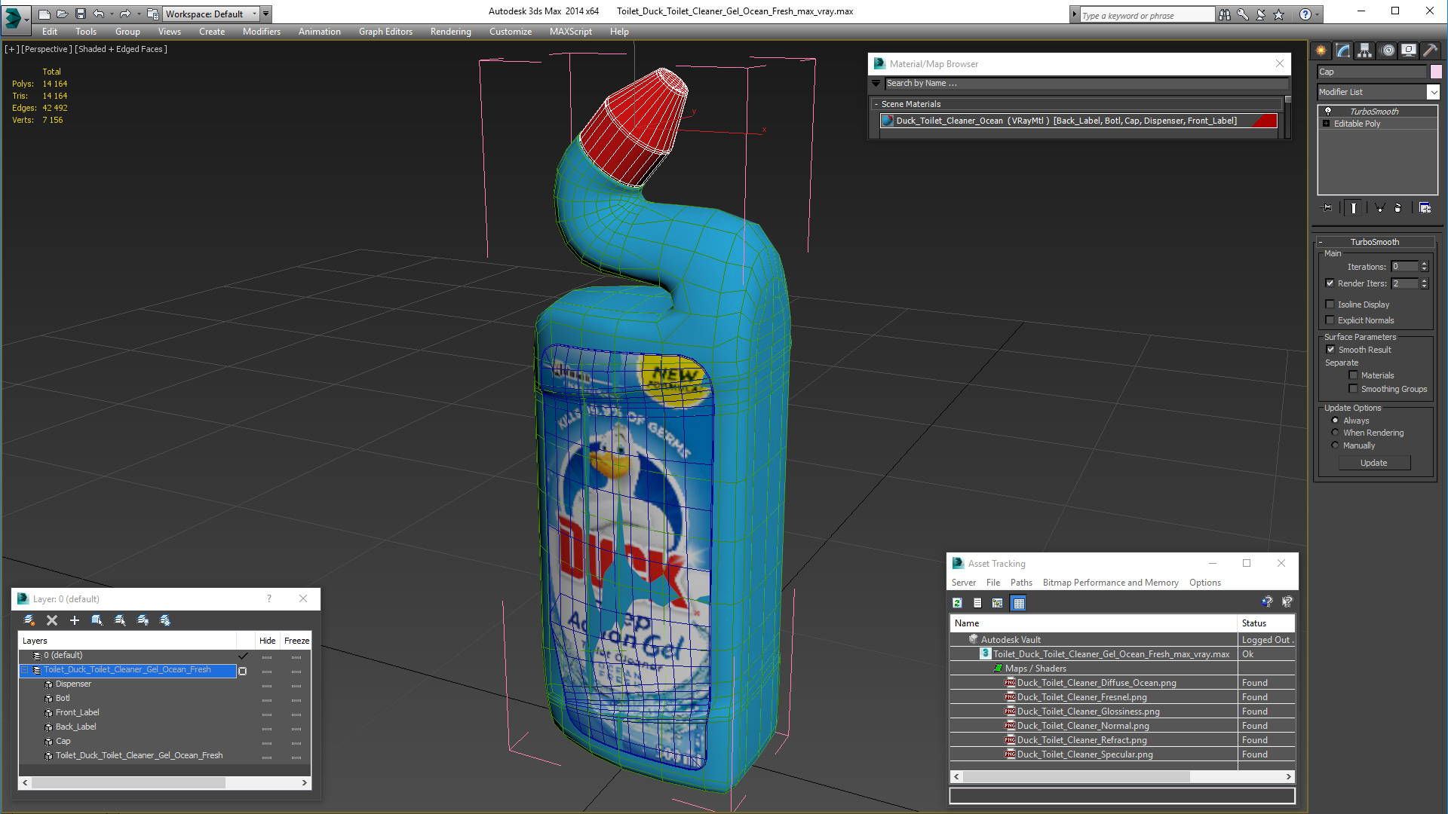Open the Modifiers menu
The width and height of the screenshot is (1448, 814).
261,32
